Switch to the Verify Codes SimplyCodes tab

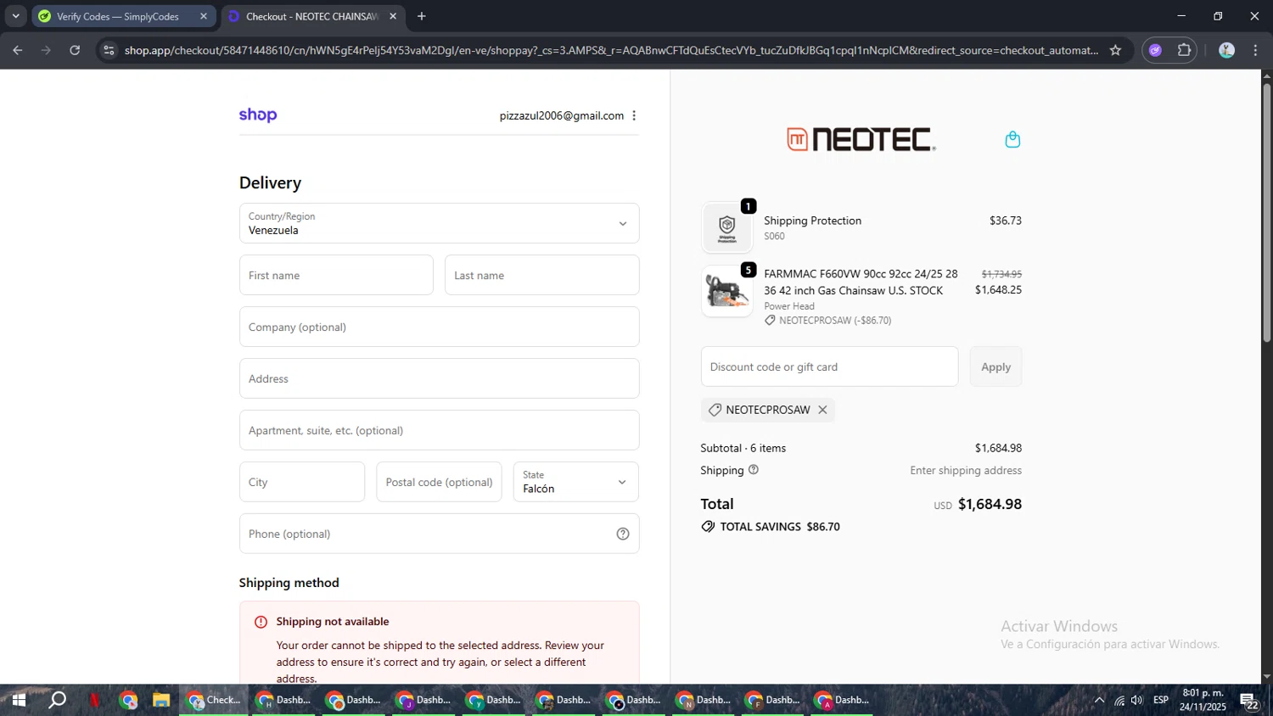point(117,16)
